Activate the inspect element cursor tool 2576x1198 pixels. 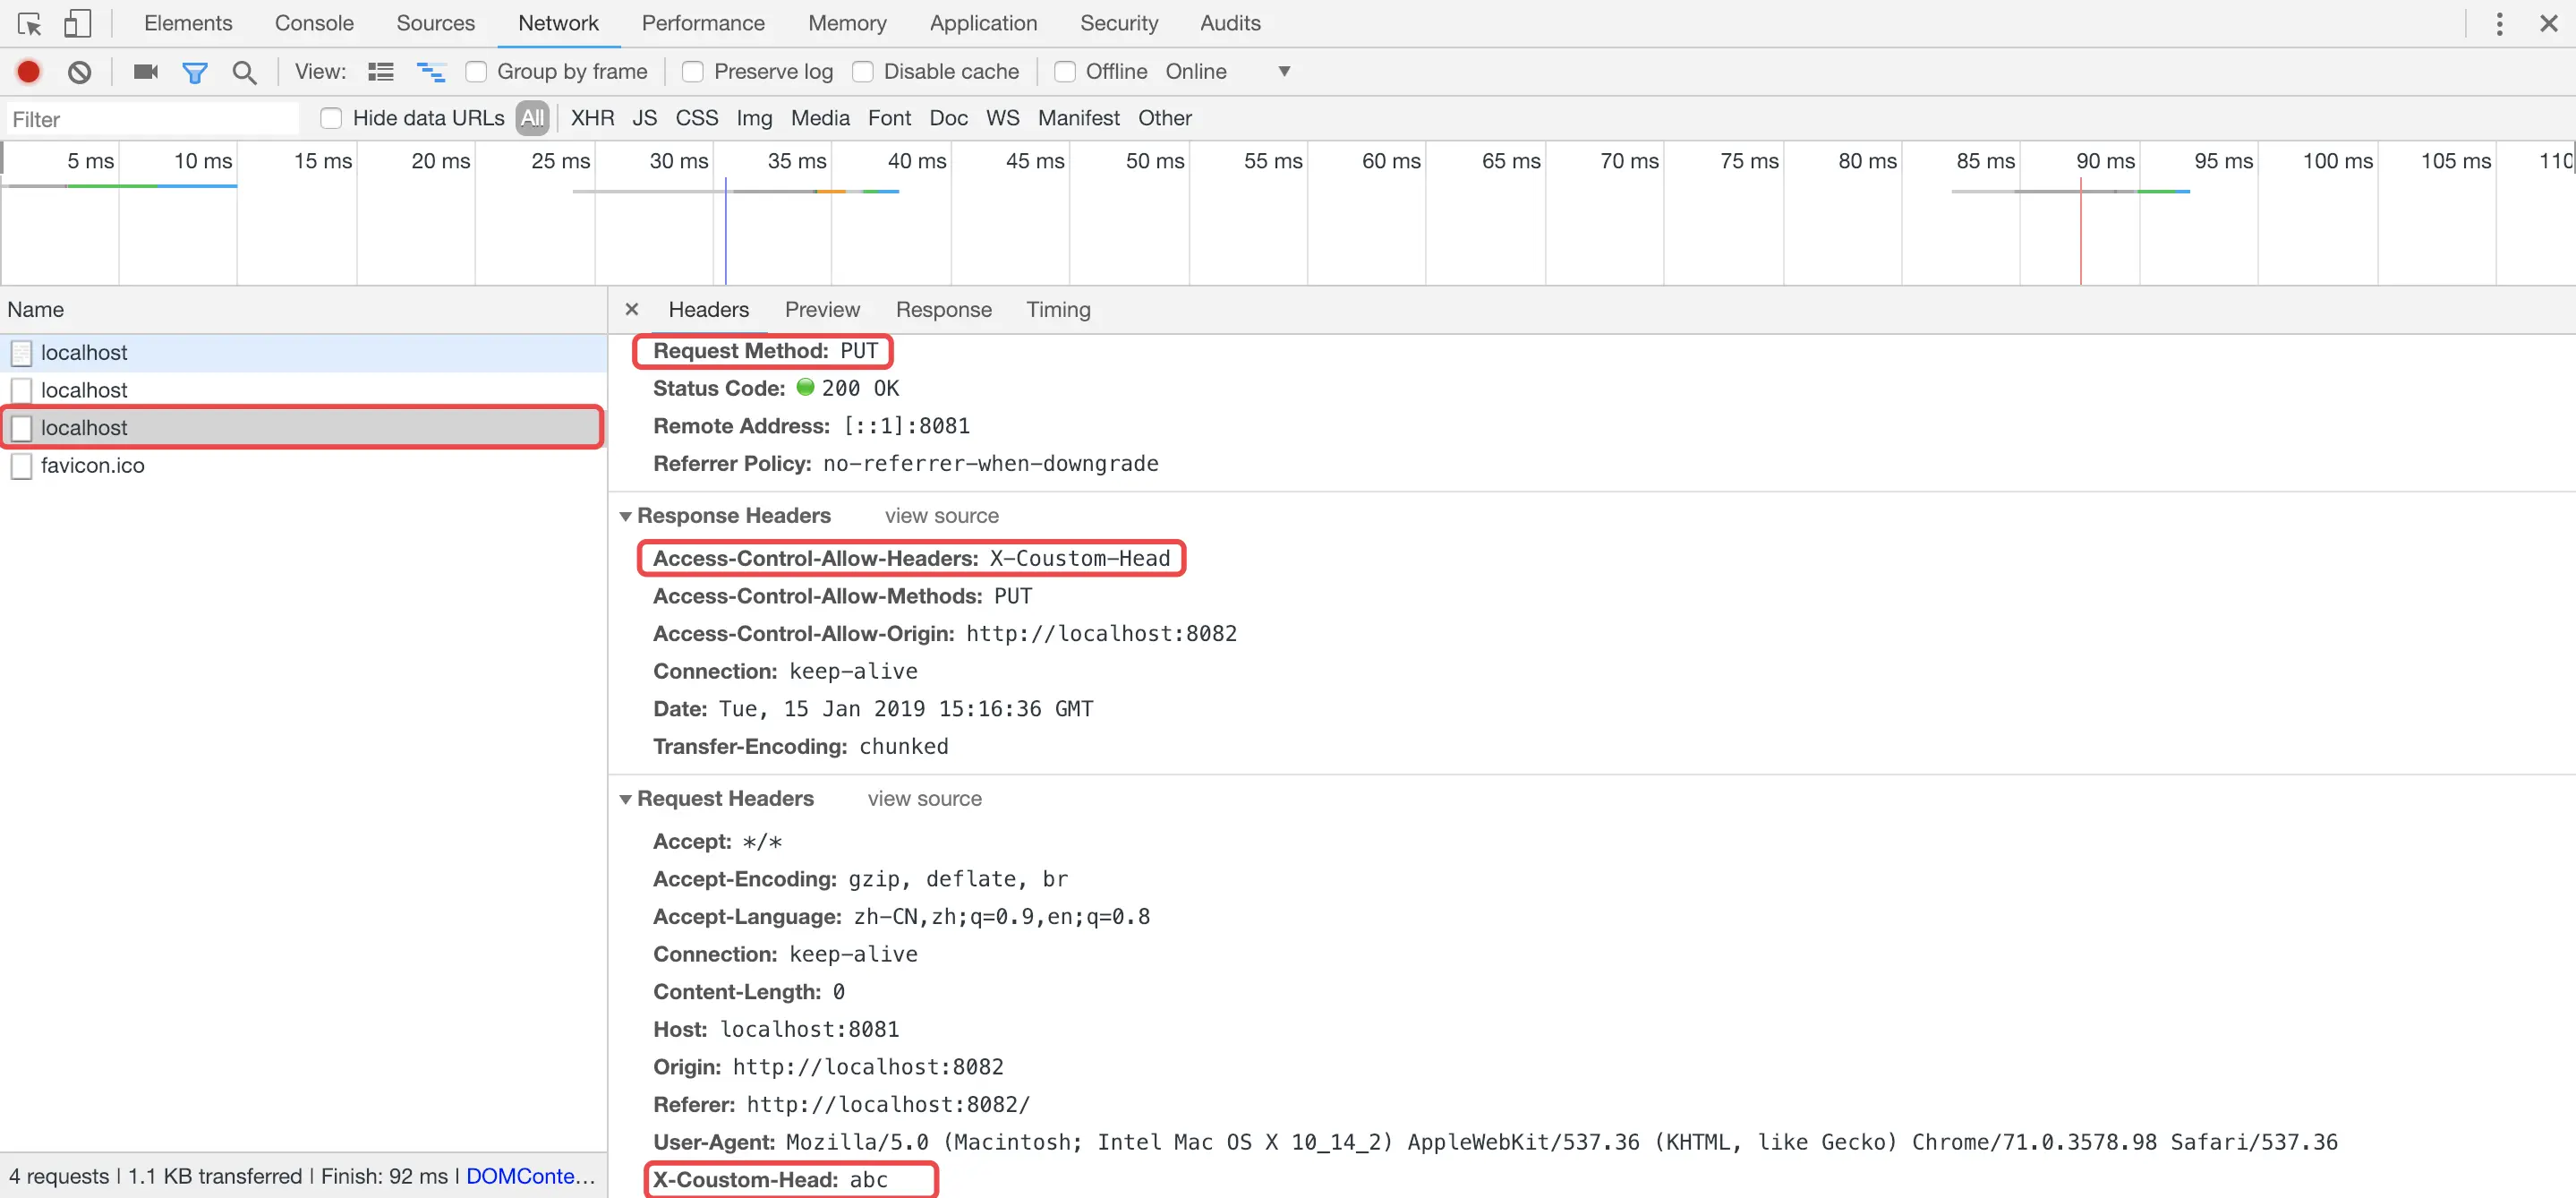click(x=29, y=22)
